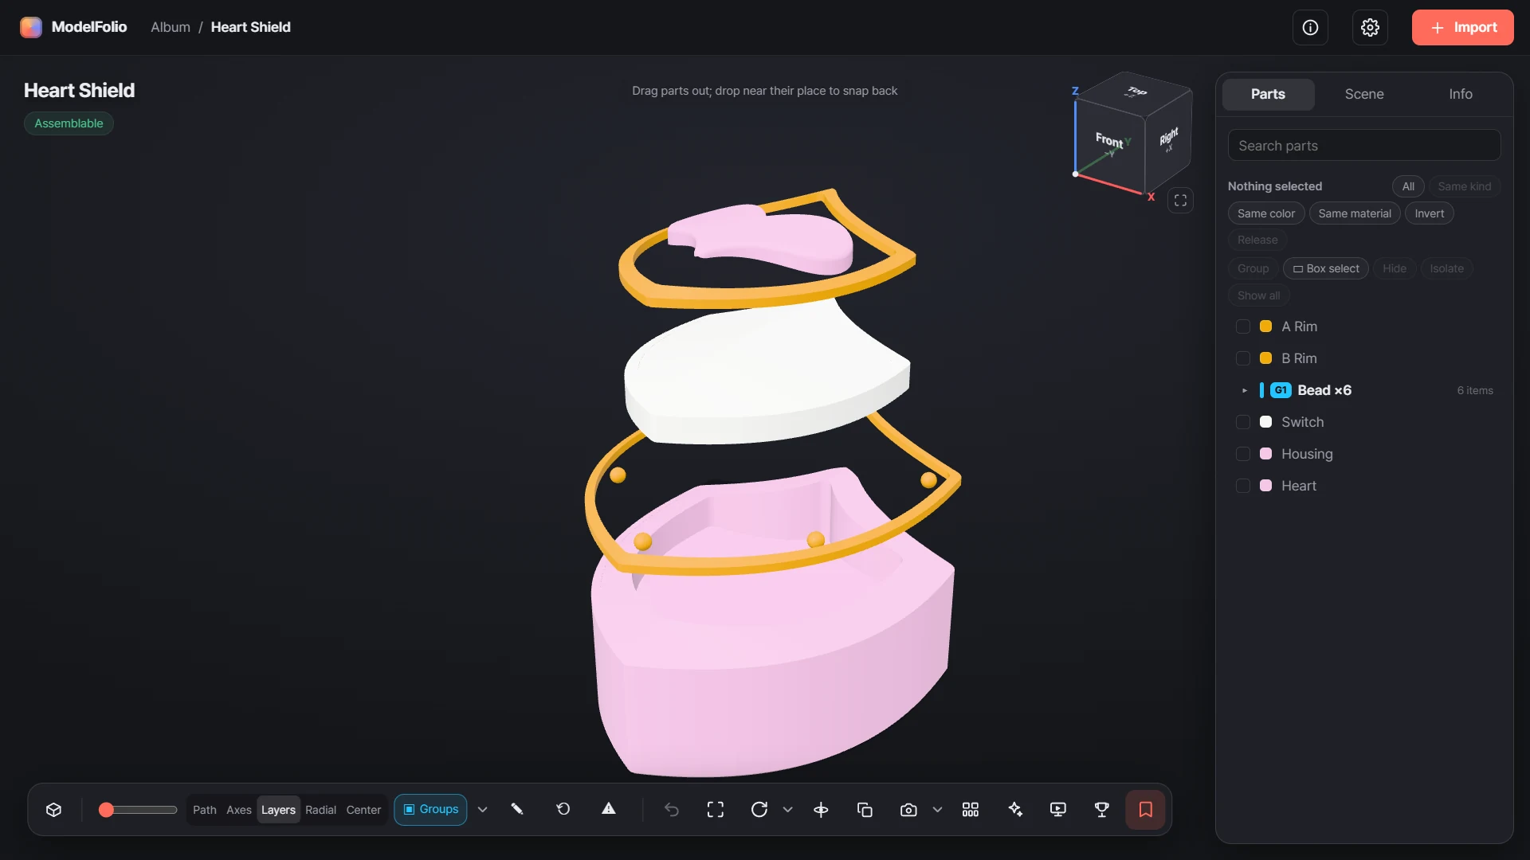Open settings gear in header
This screenshot has width=1530, height=860.
tap(1370, 28)
